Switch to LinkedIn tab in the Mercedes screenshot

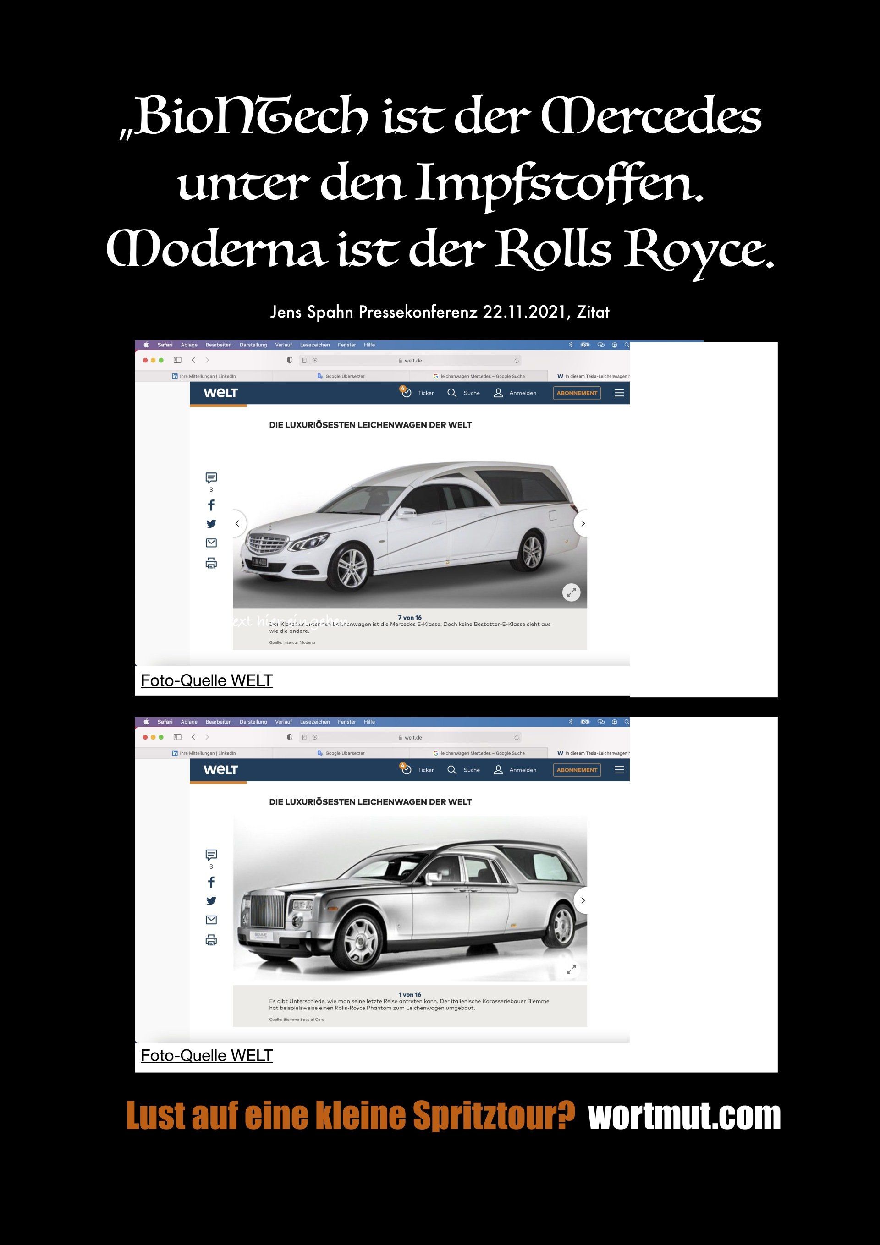(x=203, y=376)
